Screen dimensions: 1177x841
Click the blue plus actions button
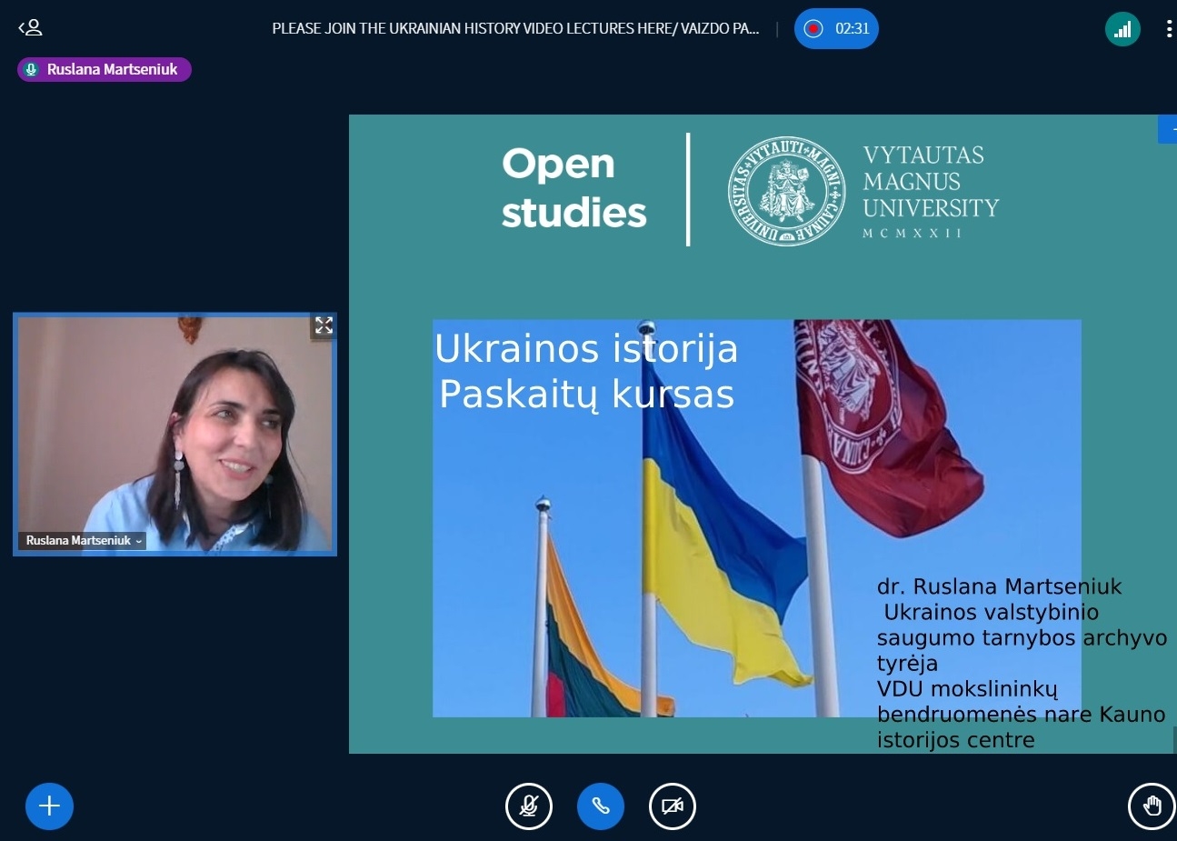point(49,806)
